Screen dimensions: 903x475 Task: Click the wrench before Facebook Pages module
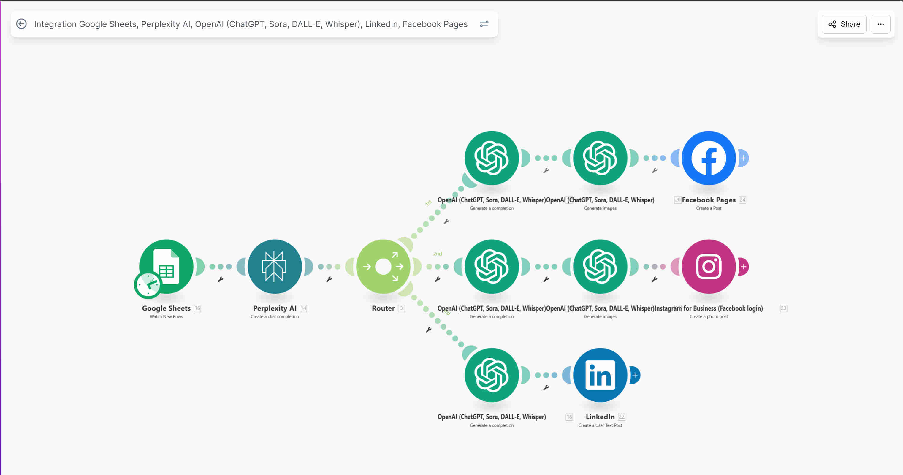tap(655, 171)
